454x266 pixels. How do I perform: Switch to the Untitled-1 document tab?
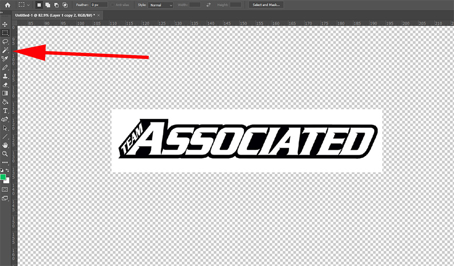click(55, 15)
